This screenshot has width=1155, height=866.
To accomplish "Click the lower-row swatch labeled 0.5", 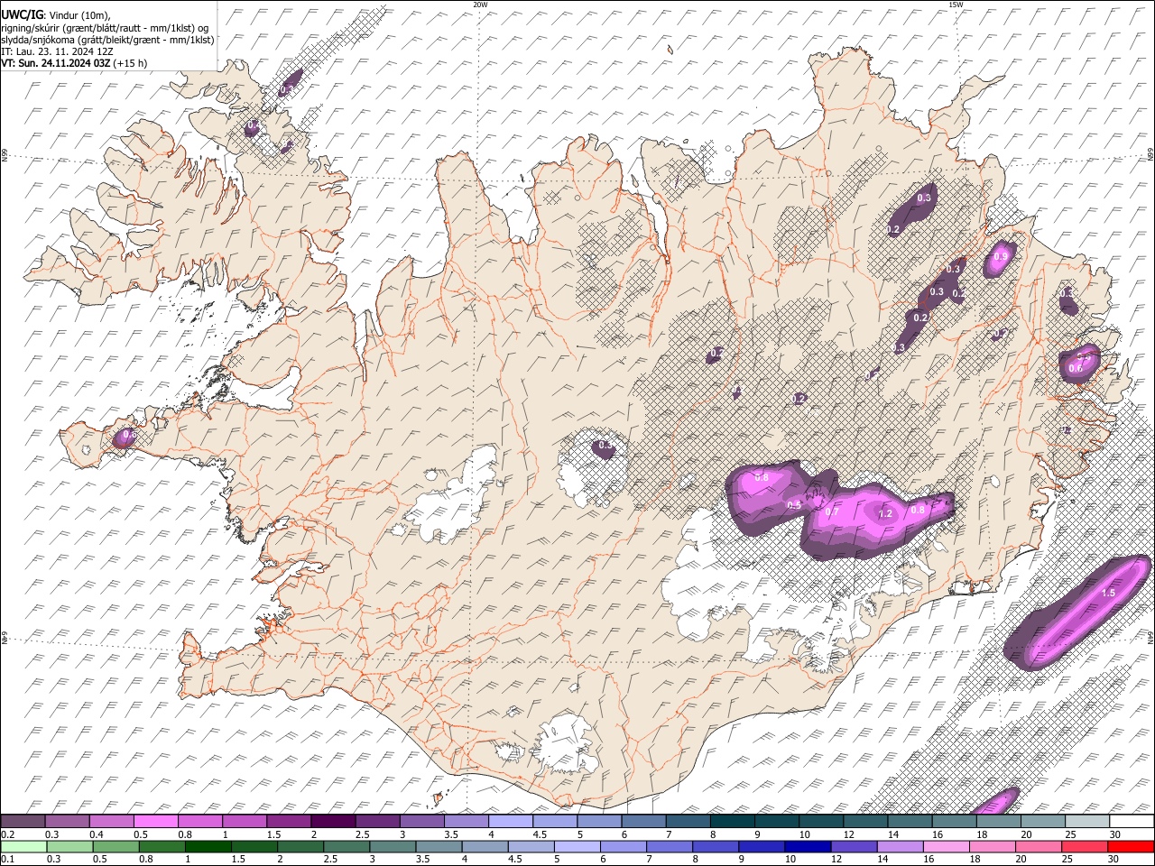I will (x=115, y=846).
